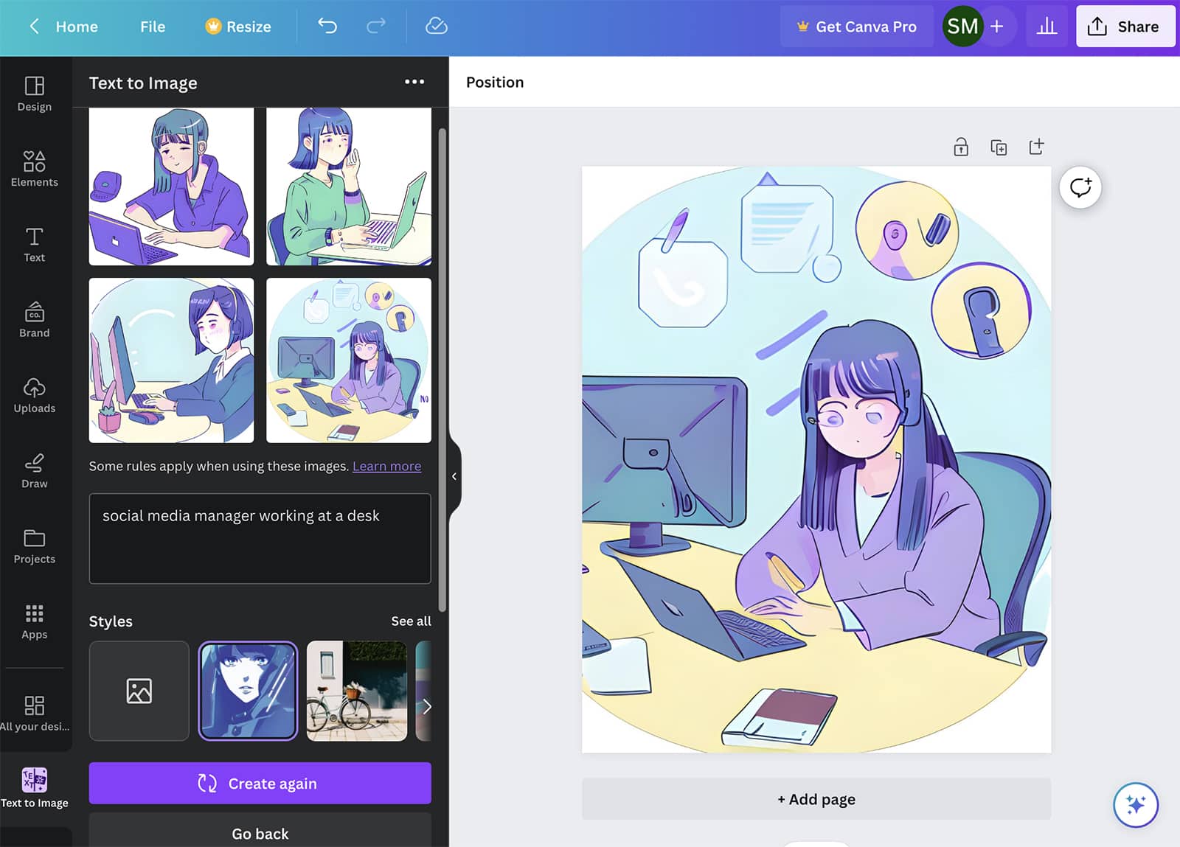Go to Home
Image resolution: width=1180 pixels, height=847 pixels.
pyautogui.click(x=77, y=27)
